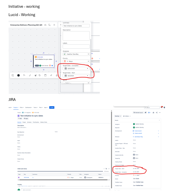Click the Open TestRail Cases link
The image size is (186, 196).
(x=138, y=182)
